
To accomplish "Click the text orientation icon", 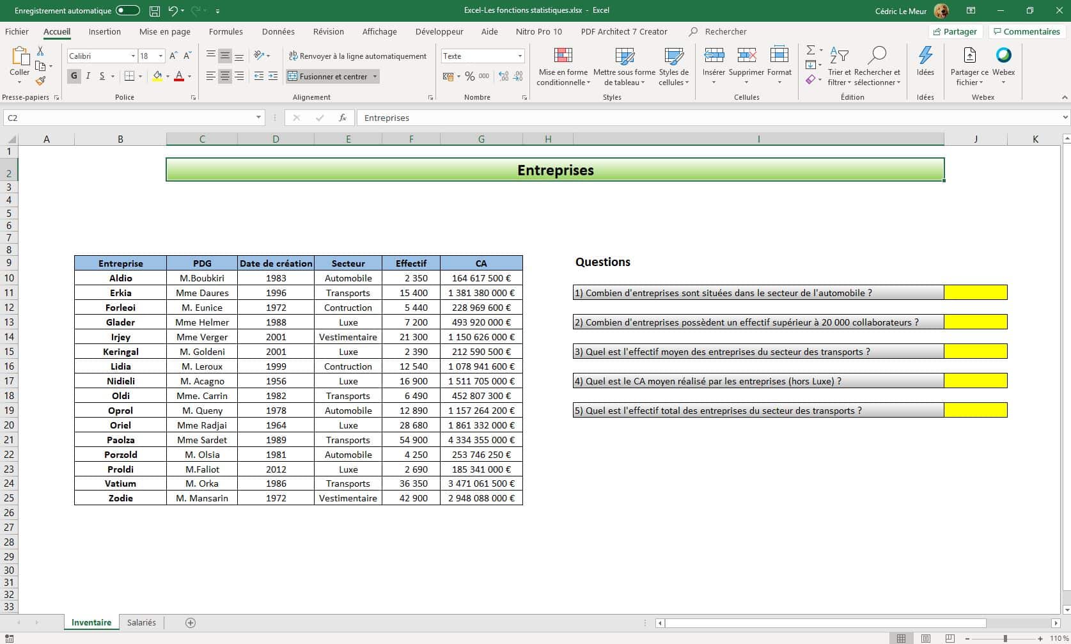I will [258, 56].
